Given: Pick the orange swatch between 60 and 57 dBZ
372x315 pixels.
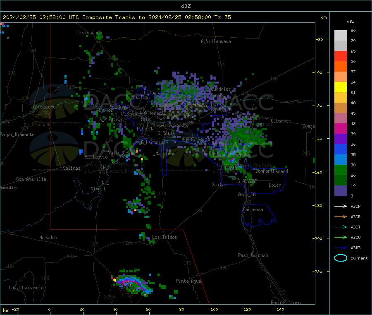Looking at the screenshot, I should [341, 67].
